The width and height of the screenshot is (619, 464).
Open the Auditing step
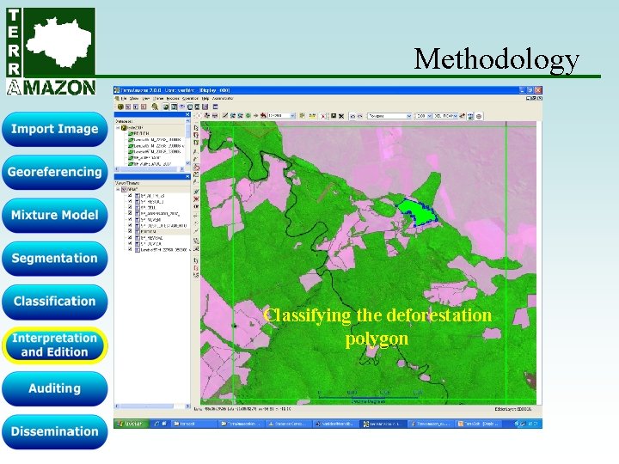tap(54, 388)
